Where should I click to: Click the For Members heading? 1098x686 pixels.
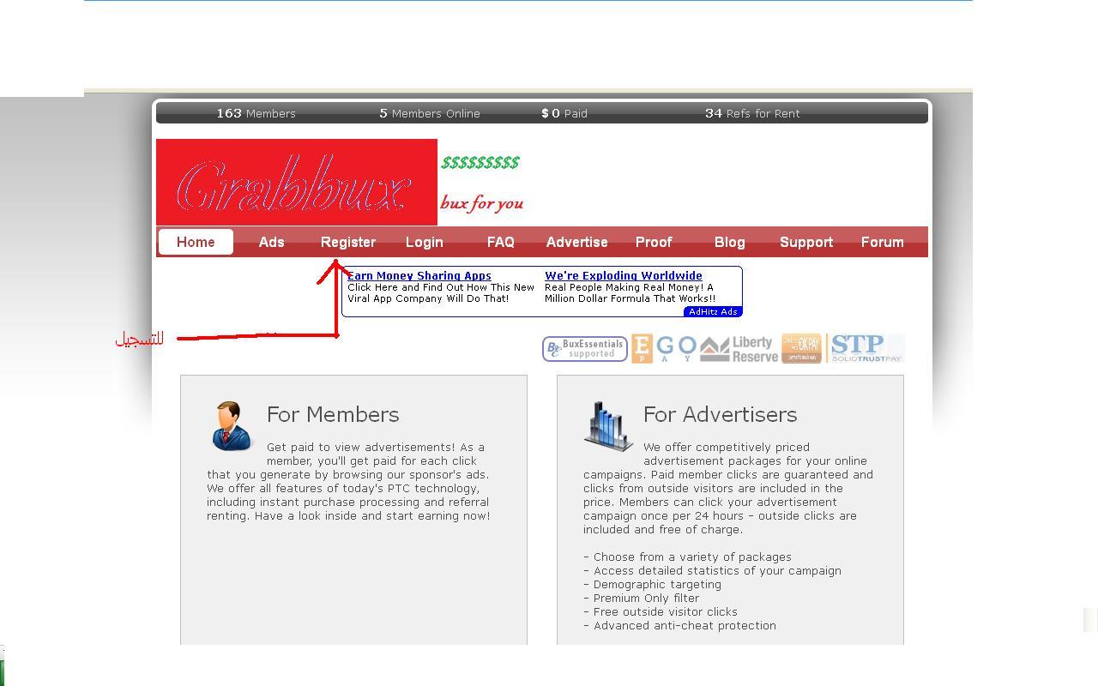[333, 414]
